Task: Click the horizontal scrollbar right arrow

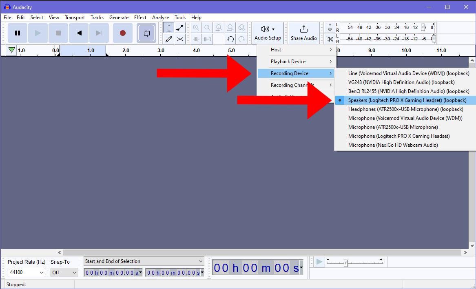Action: tap(465, 252)
